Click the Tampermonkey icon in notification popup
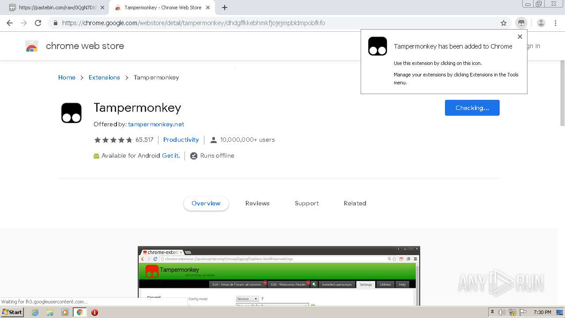Image resolution: width=565 pixels, height=318 pixels. pyautogui.click(x=377, y=46)
